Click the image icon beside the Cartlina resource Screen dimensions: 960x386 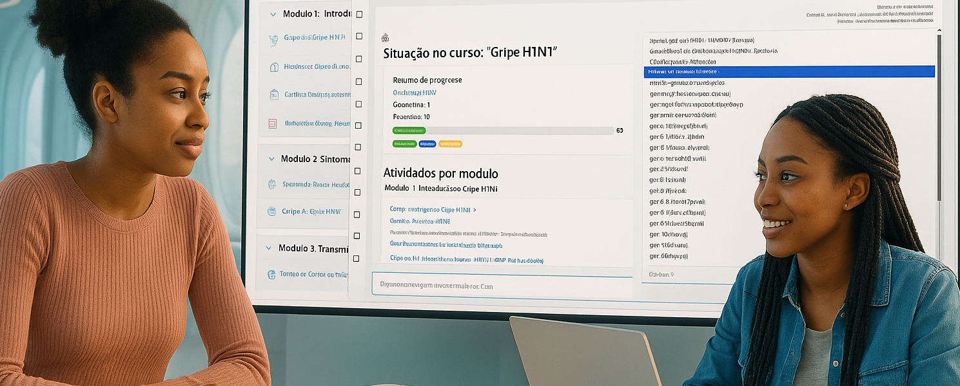(273, 93)
